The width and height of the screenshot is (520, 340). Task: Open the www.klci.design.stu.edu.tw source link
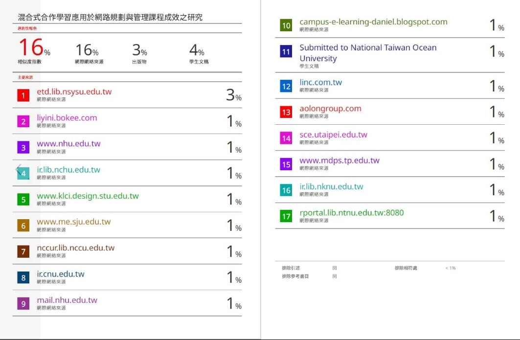pyautogui.click(x=88, y=196)
